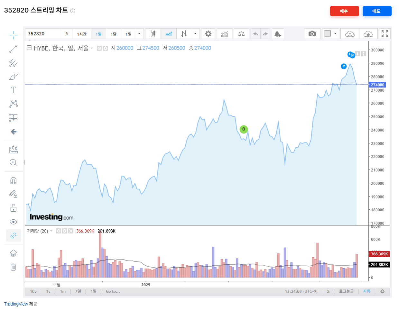Screen dimensions: 399x312
Task: Click the back arrow in left sidebar
Action: click(x=14, y=132)
